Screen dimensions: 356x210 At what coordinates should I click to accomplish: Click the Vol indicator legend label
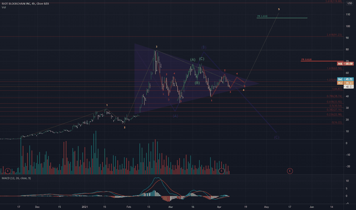[x=4, y=8]
